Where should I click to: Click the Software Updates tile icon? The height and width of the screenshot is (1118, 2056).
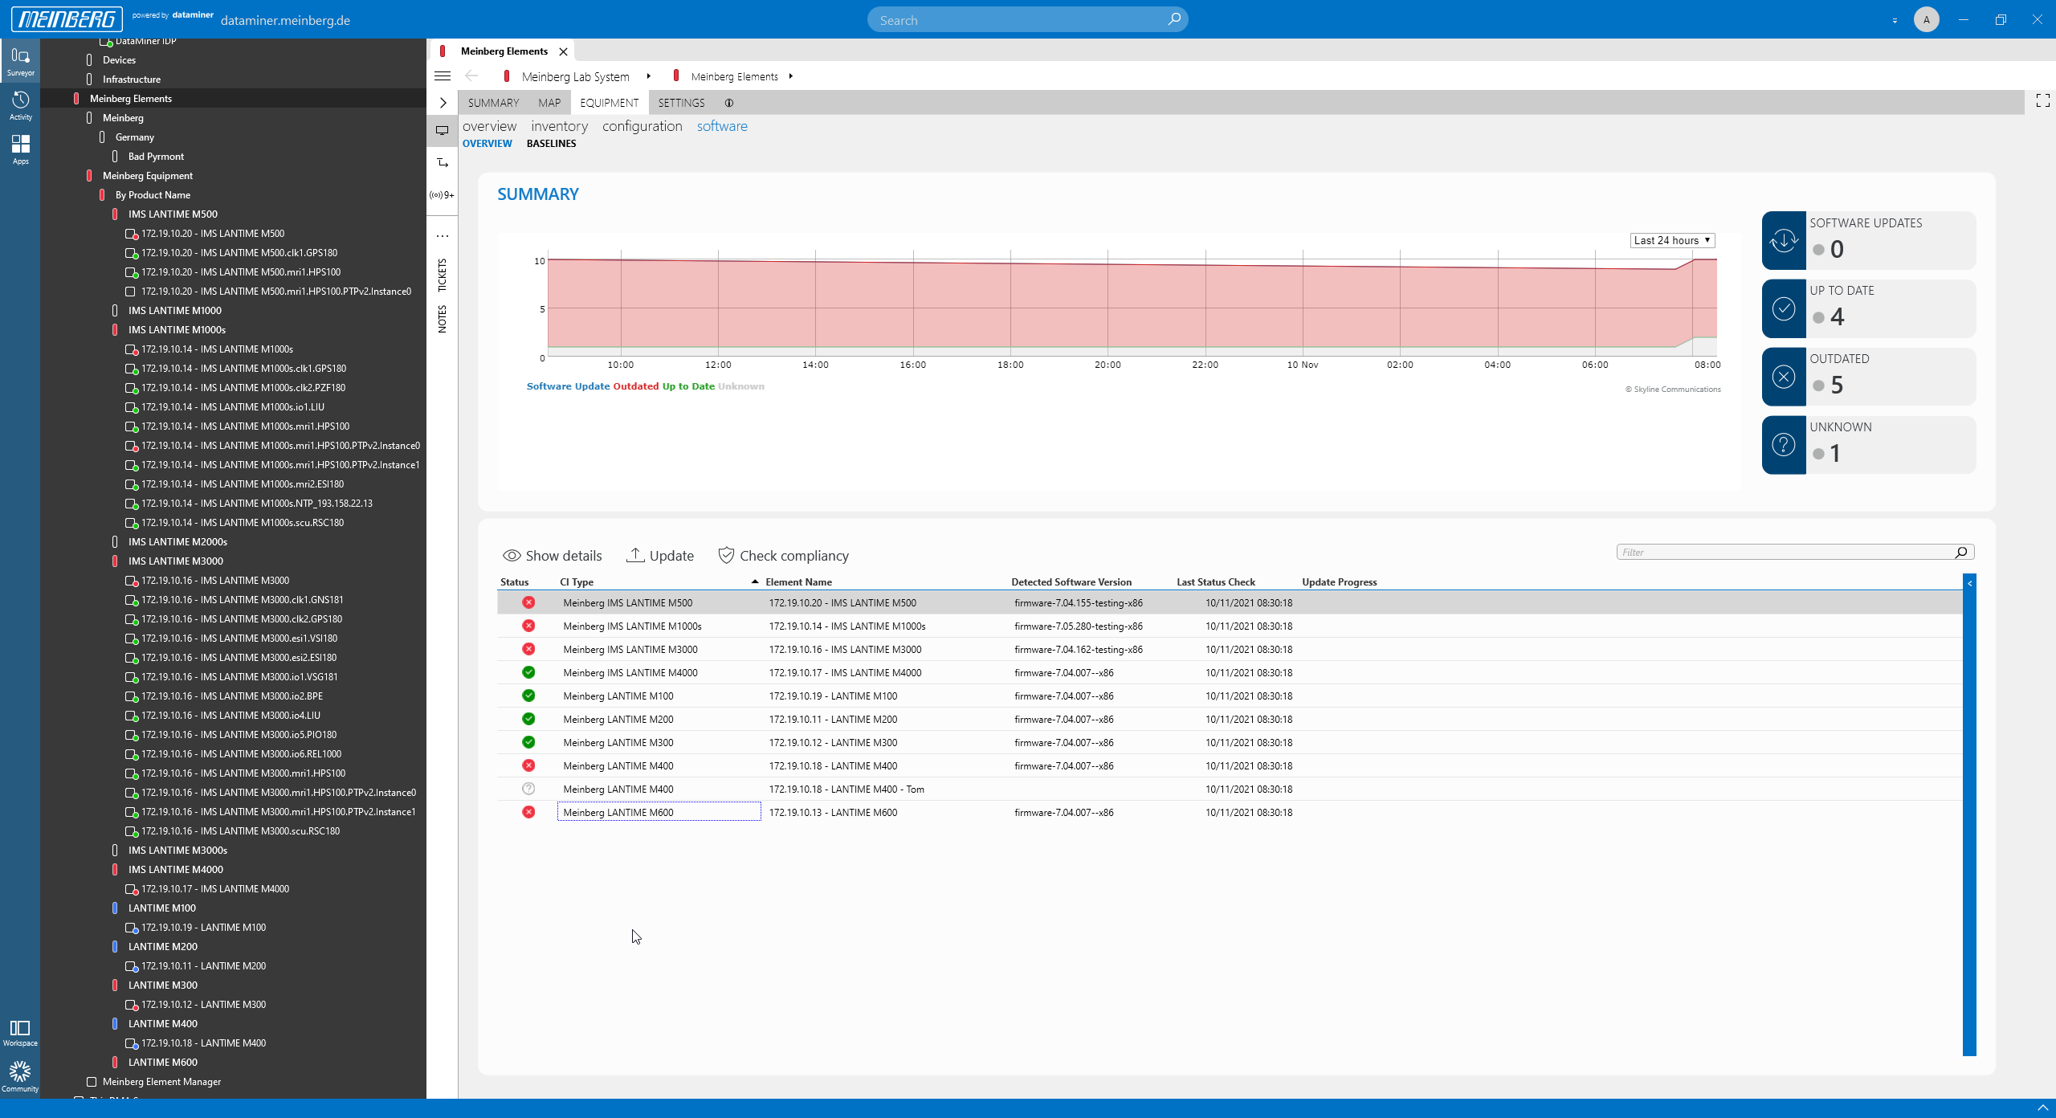(1784, 240)
